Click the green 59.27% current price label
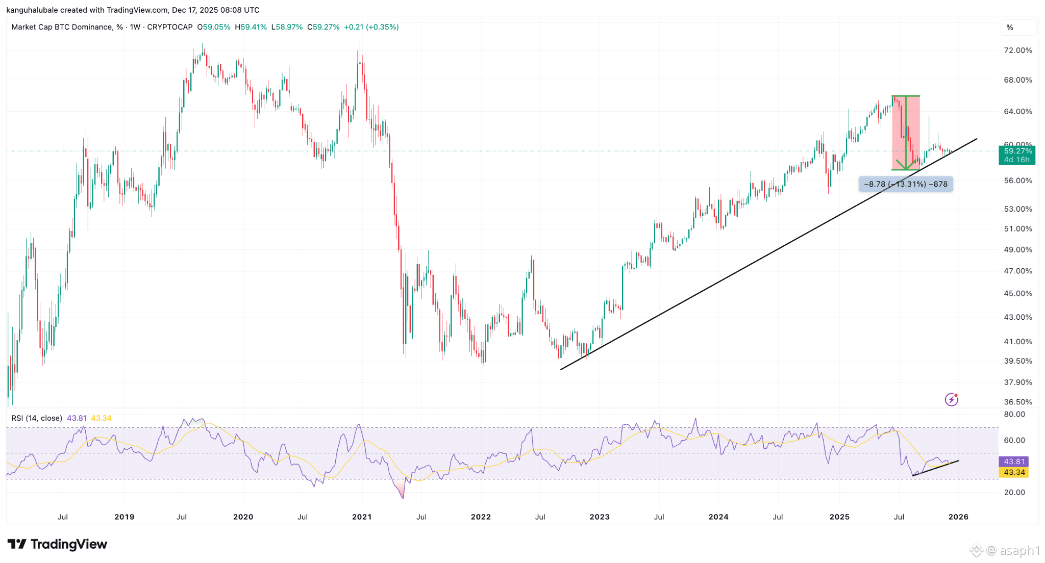 pyautogui.click(x=1017, y=155)
